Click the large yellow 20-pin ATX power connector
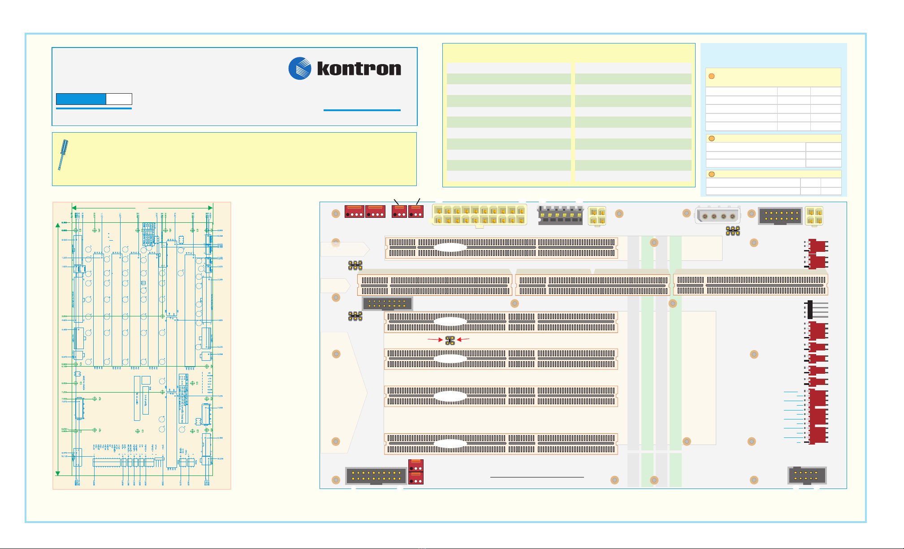Viewport: 904px width, 549px height. [x=479, y=215]
